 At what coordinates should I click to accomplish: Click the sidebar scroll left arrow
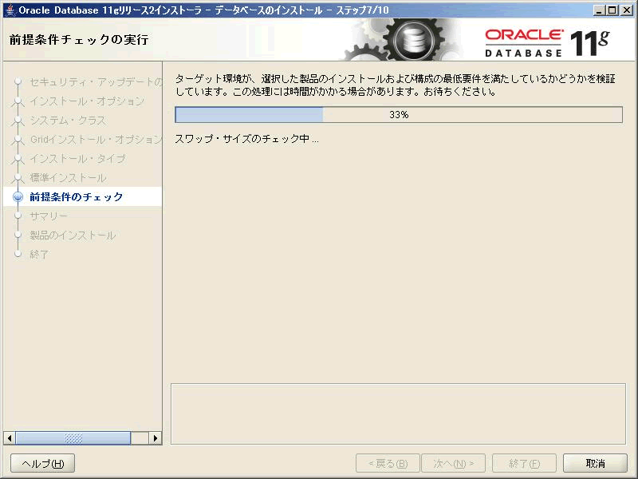point(10,438)
